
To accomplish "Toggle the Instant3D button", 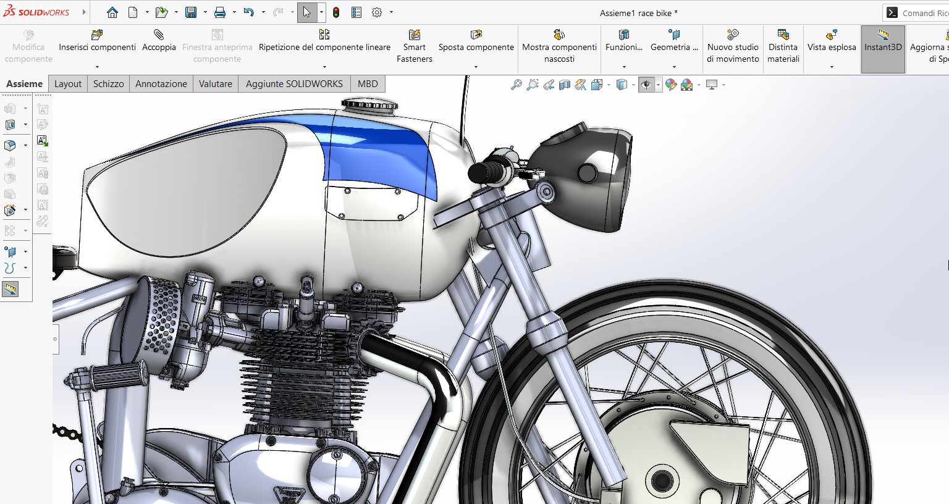I will 883,49.
